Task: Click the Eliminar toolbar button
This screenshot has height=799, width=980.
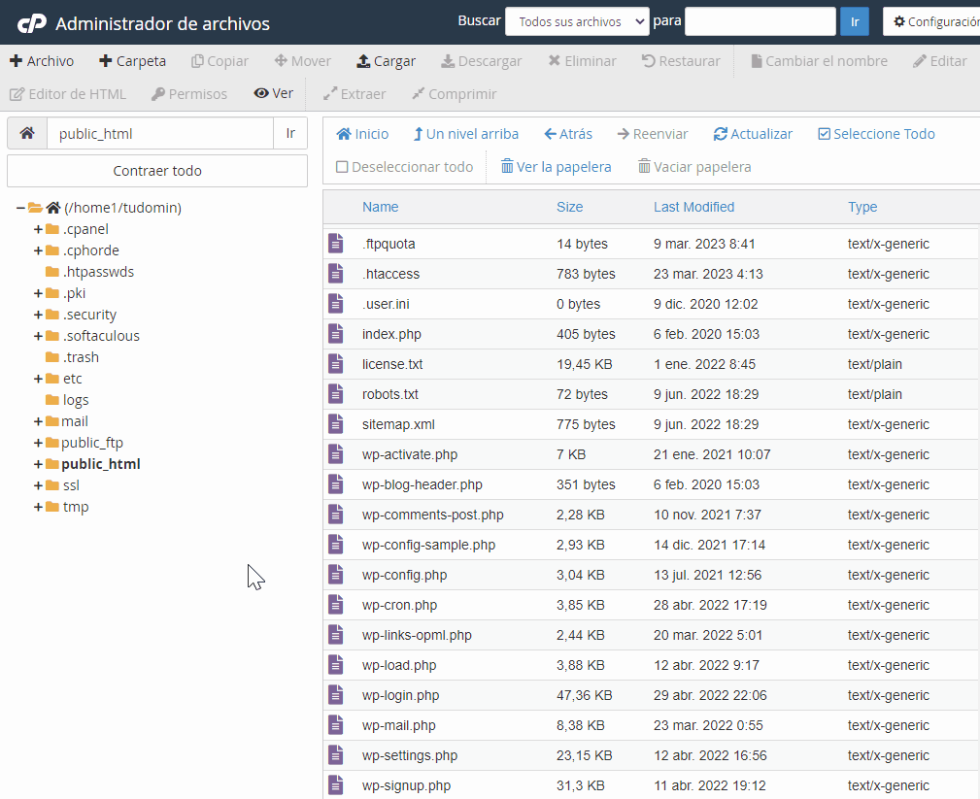Action: click(x=582, y=61)
